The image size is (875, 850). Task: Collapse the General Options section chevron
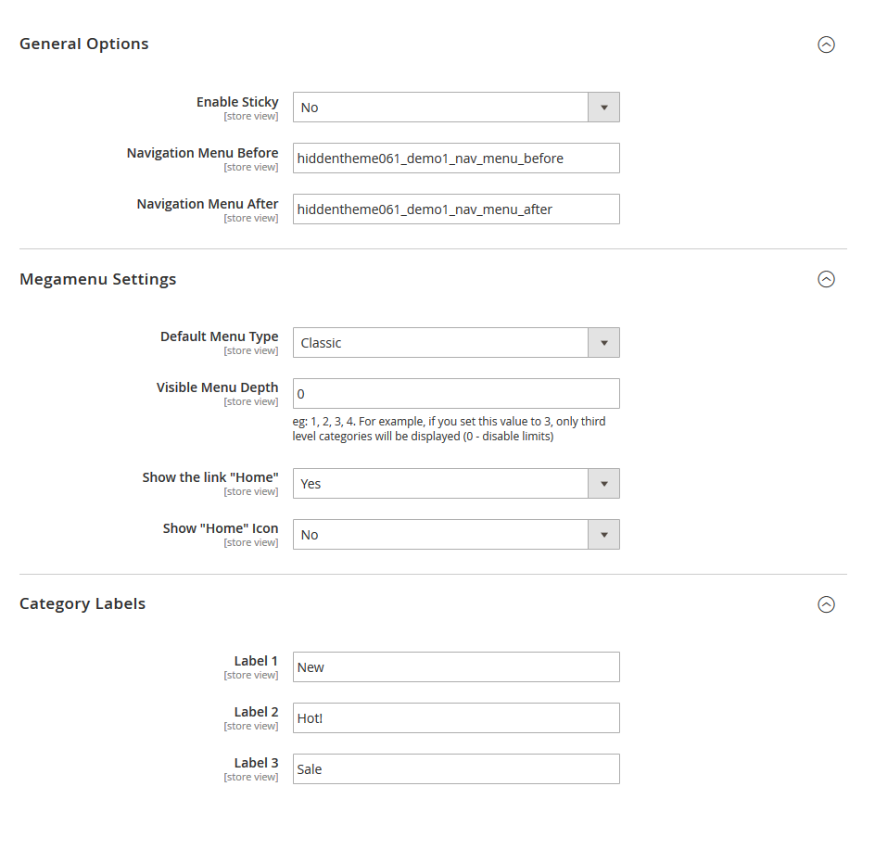(x=826, y=44)
